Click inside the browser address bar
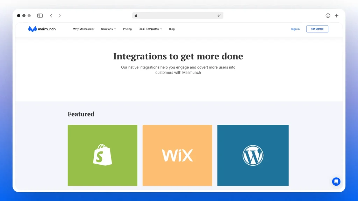This screenshot has width=358, height=201. click(178, 15)
